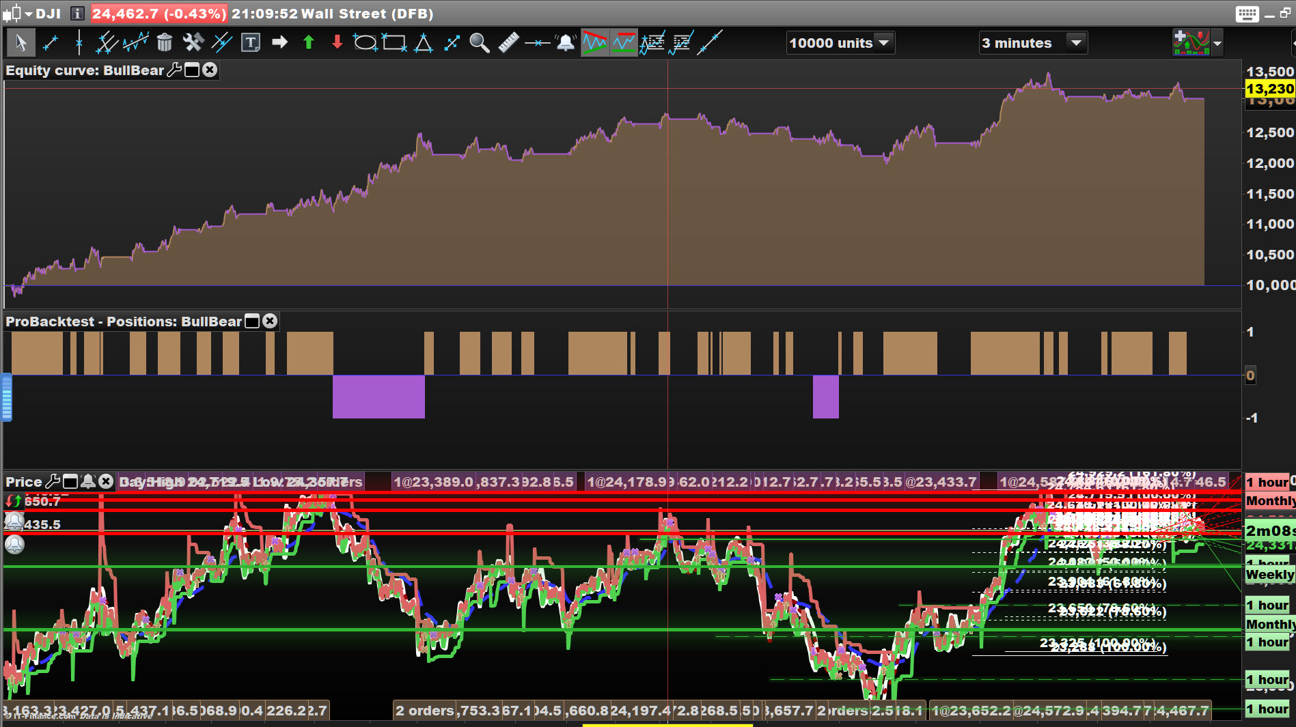The width and height of the screenshot is (1296, 727).
Task: Click the DJI instrument info icon
Action: tap(78, 14)
